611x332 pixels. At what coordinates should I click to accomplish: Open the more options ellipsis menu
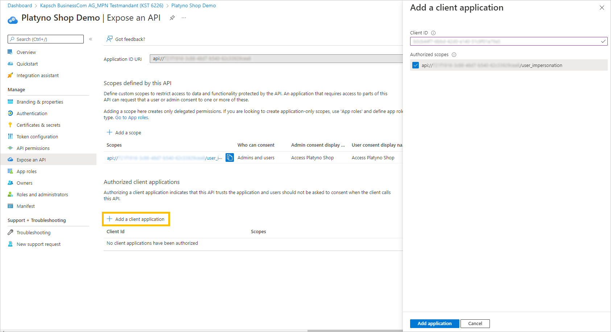pyautogui.click(x=184, y=18)
